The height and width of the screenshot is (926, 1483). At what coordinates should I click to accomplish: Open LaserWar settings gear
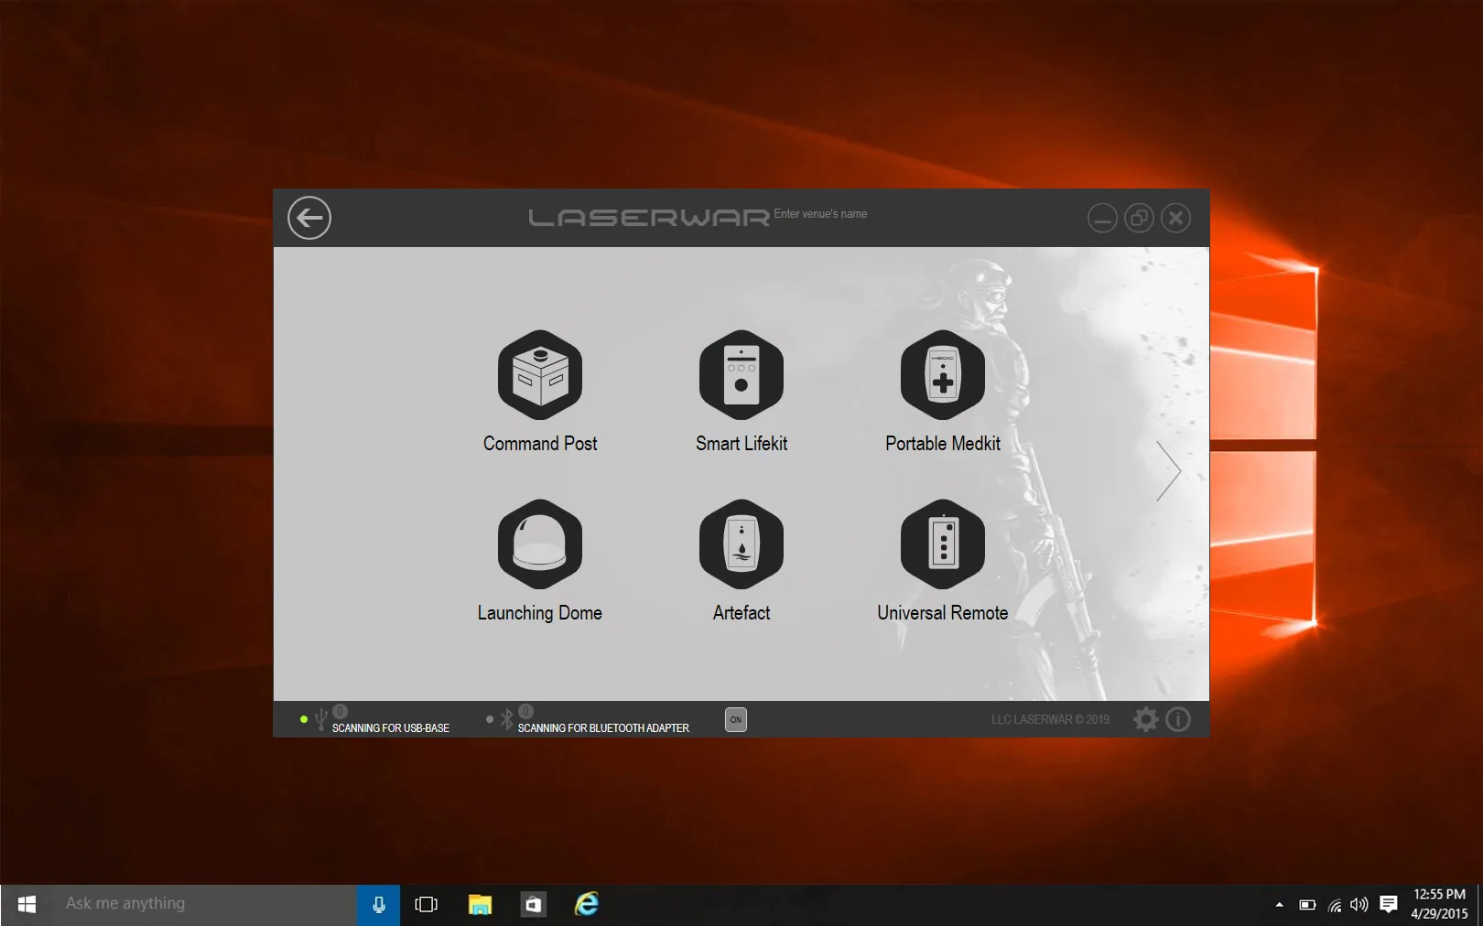tap(1146, 719)
